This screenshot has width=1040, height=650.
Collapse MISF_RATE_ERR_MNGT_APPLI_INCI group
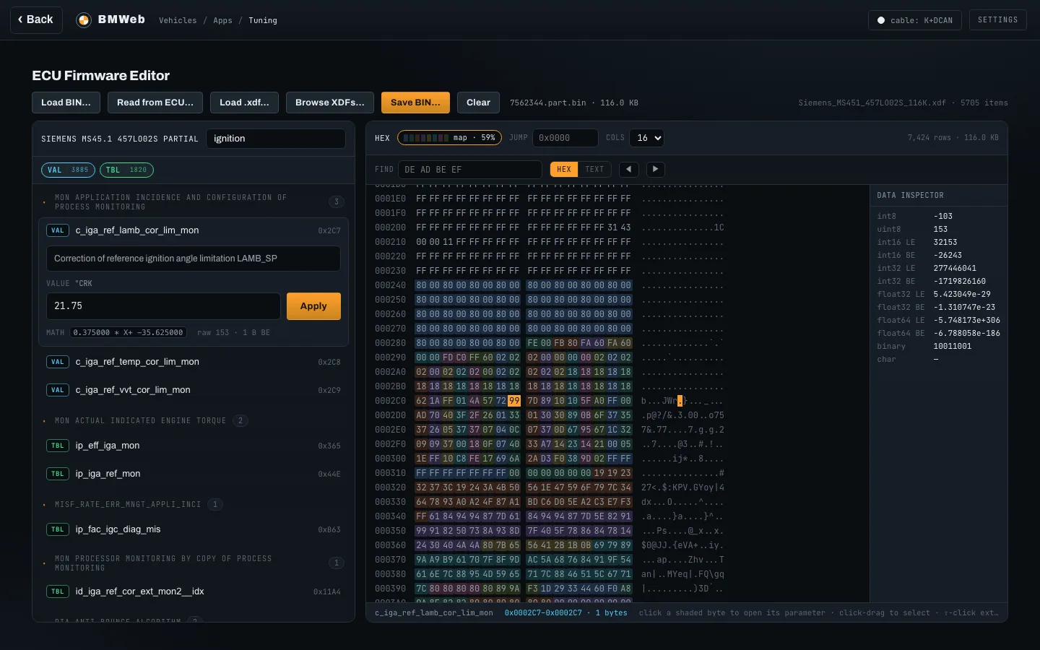[x=193, y=504]
